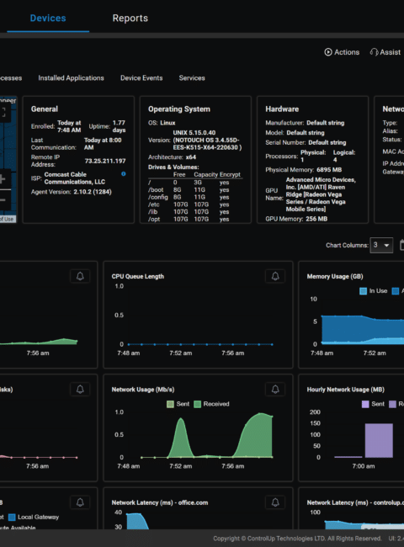Click the remote IP address 73.25.211.197
404x547 pixels.
[x=105, y=161]
